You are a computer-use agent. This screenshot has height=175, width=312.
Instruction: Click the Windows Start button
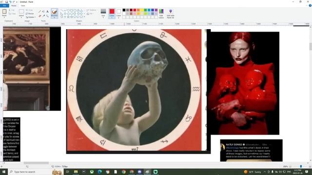4,172
